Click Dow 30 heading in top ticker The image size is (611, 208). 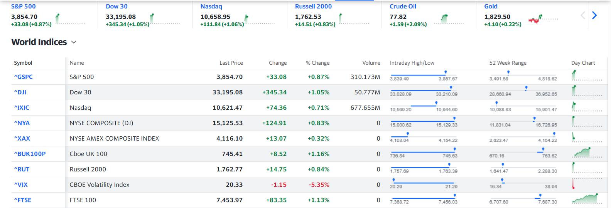(x=116, y=7)
